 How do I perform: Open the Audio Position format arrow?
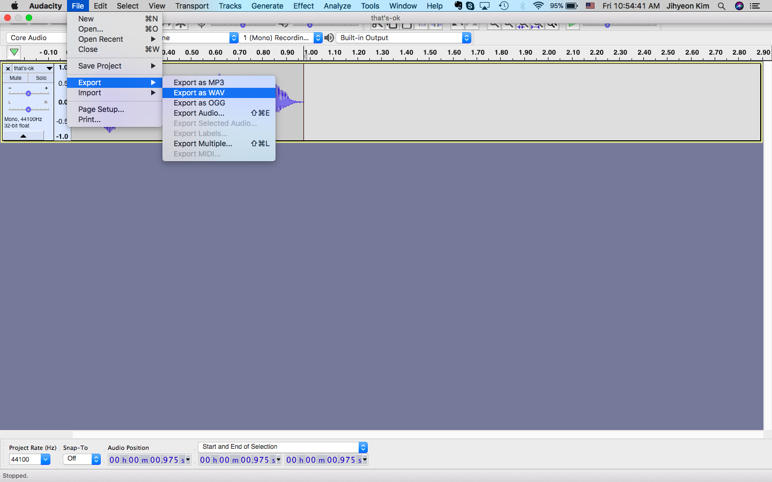188,460
